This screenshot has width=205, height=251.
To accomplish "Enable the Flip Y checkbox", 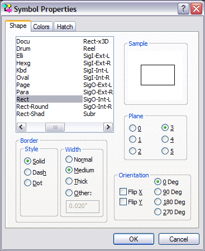I will point(131,202).
